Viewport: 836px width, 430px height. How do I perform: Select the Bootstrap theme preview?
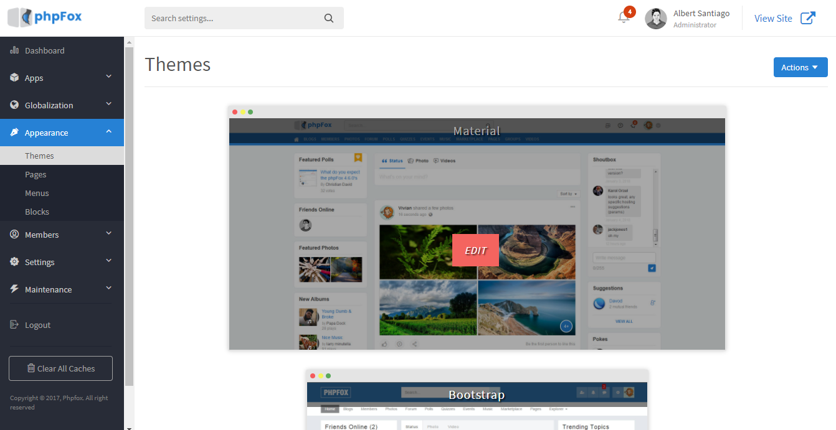[x=477, y=400]
